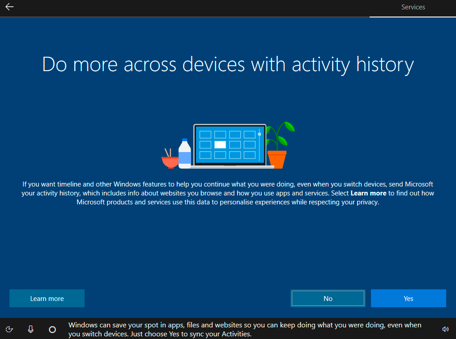This screenshot has width=456, height=339.
Task: Click the Cortana narration text starting 'Windows can save your spot'
Action: (245, 330)
